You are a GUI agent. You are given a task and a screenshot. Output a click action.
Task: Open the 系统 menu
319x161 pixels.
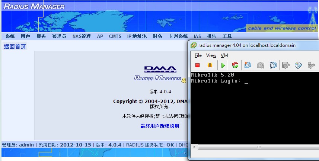point(10,36)
